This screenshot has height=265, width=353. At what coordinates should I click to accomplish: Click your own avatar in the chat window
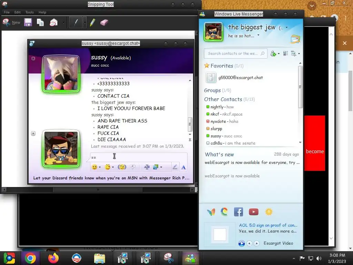click(x=61, y=148)
